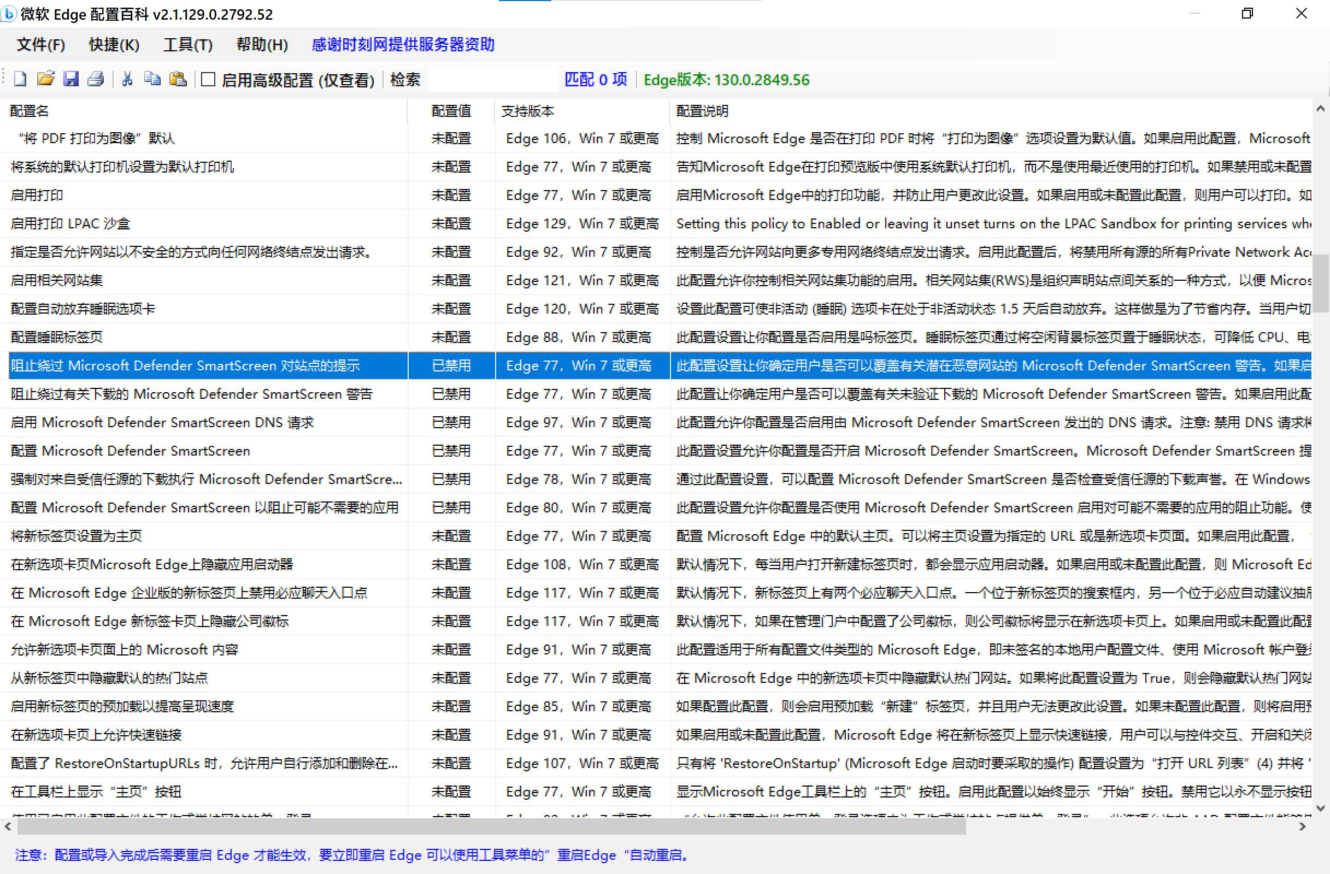Click the 感谢时刻网提供服务器资助 link
The height and width of the screenshot is (874, 1330).
(x=403, y=45)
